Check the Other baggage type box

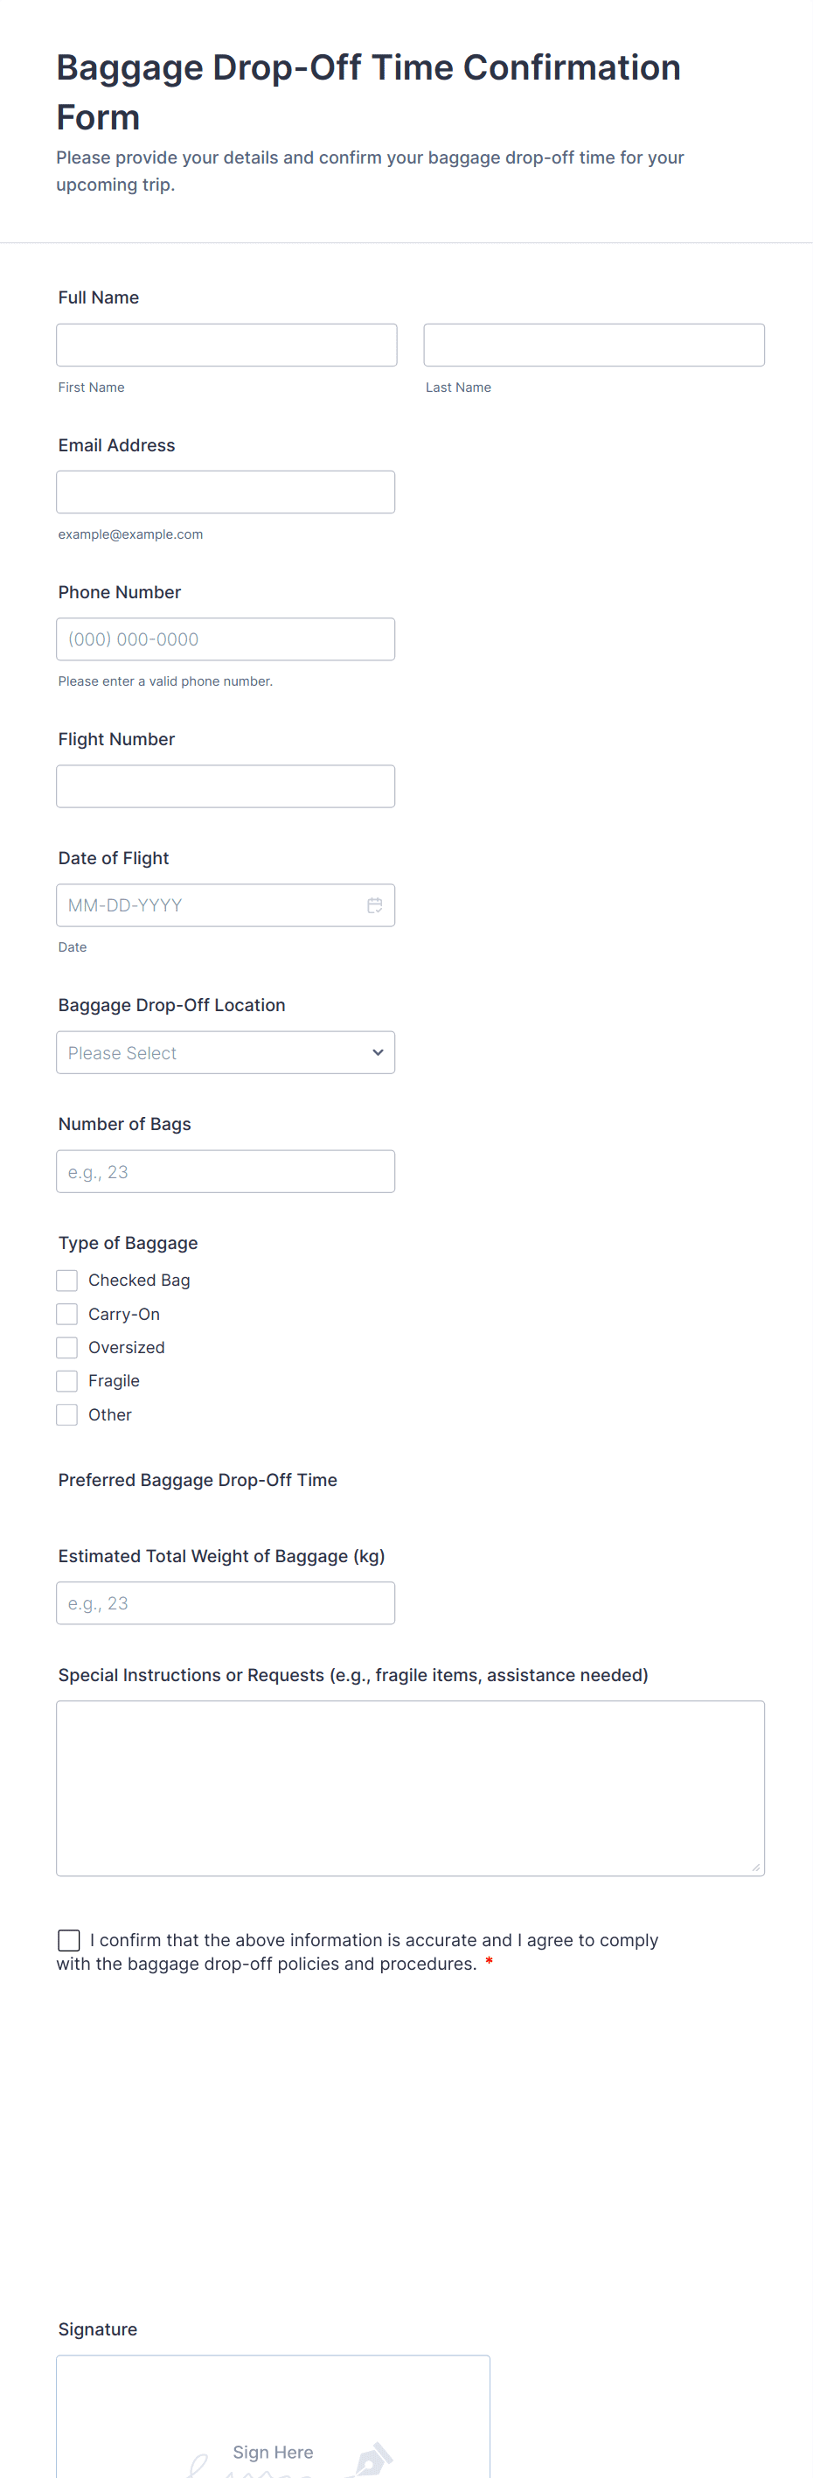[x=67, y=1415]
